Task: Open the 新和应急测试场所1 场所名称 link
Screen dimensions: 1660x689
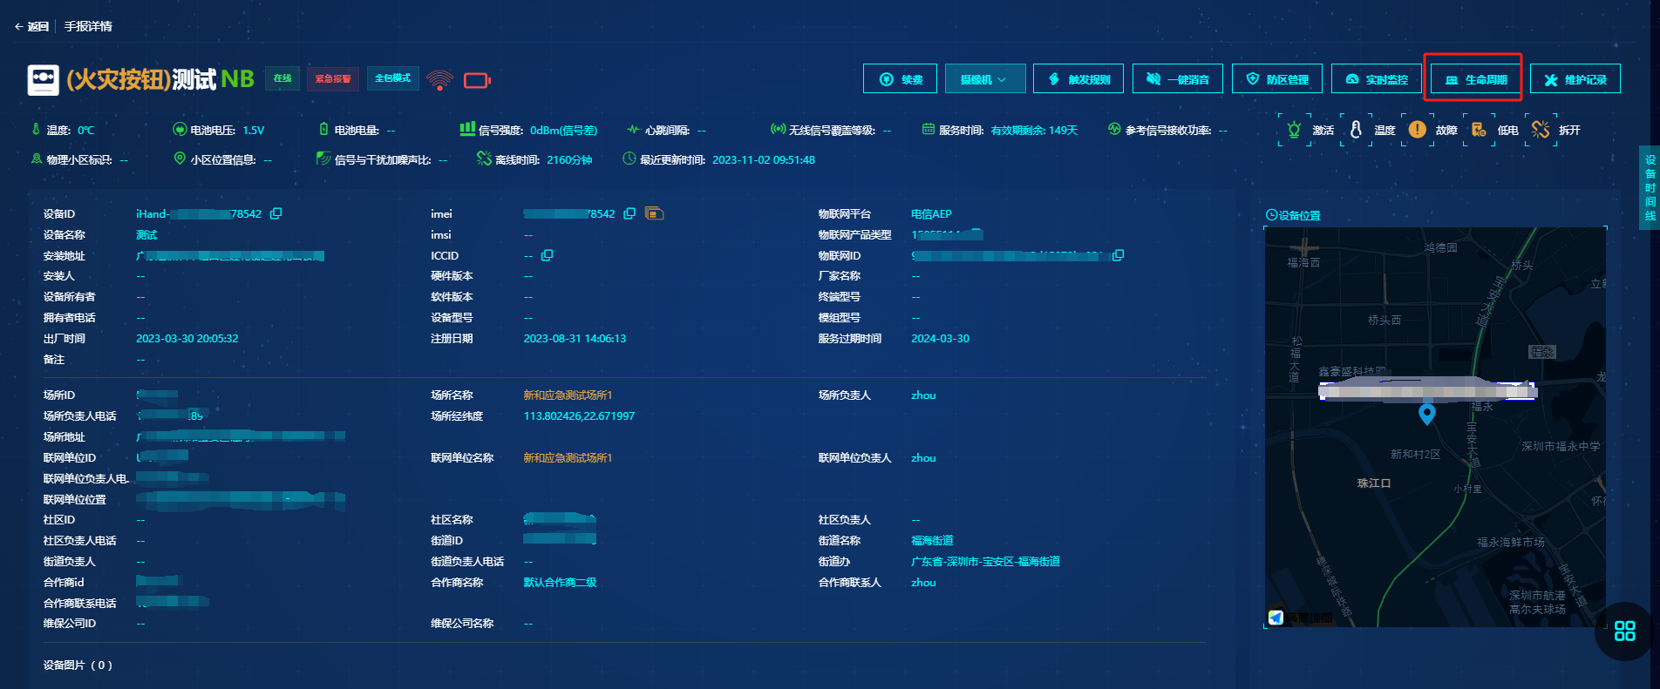Action: click(x=568, y=395)
